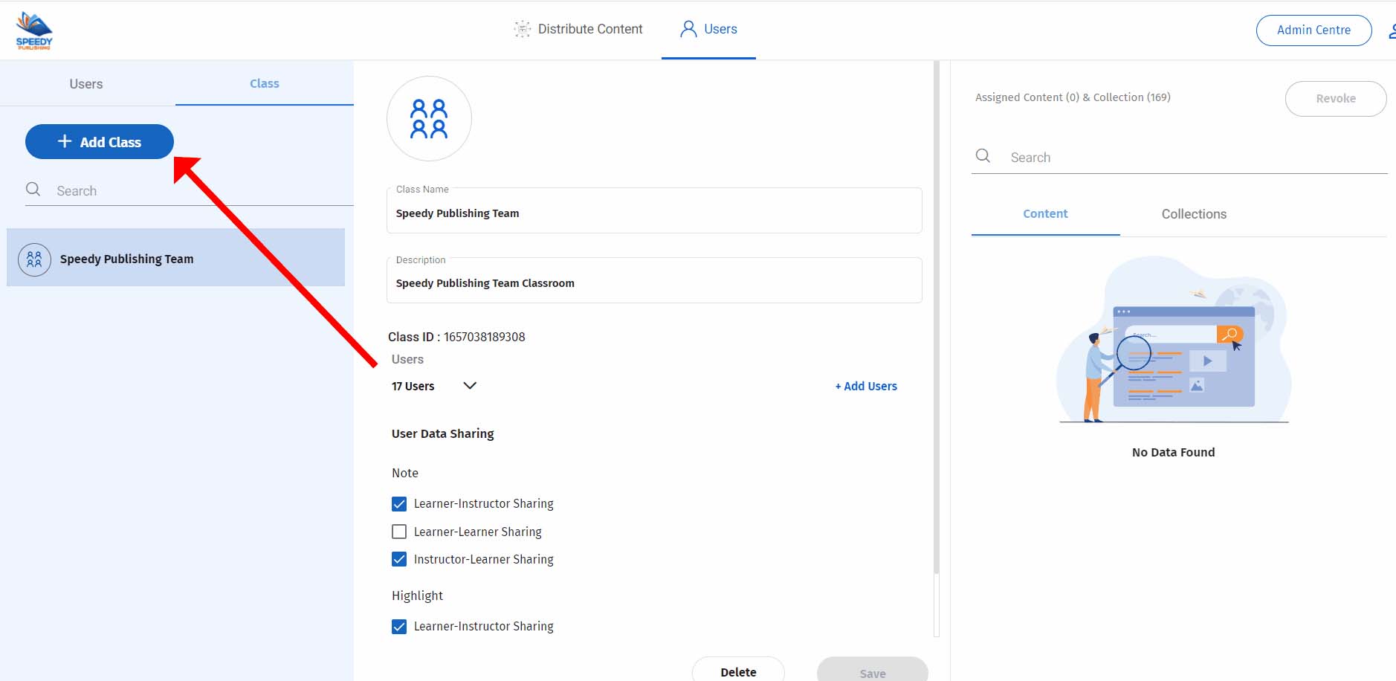Click the 17 Users label
This screenshot has height=681, width=1396.
click(x=413, y=386)
